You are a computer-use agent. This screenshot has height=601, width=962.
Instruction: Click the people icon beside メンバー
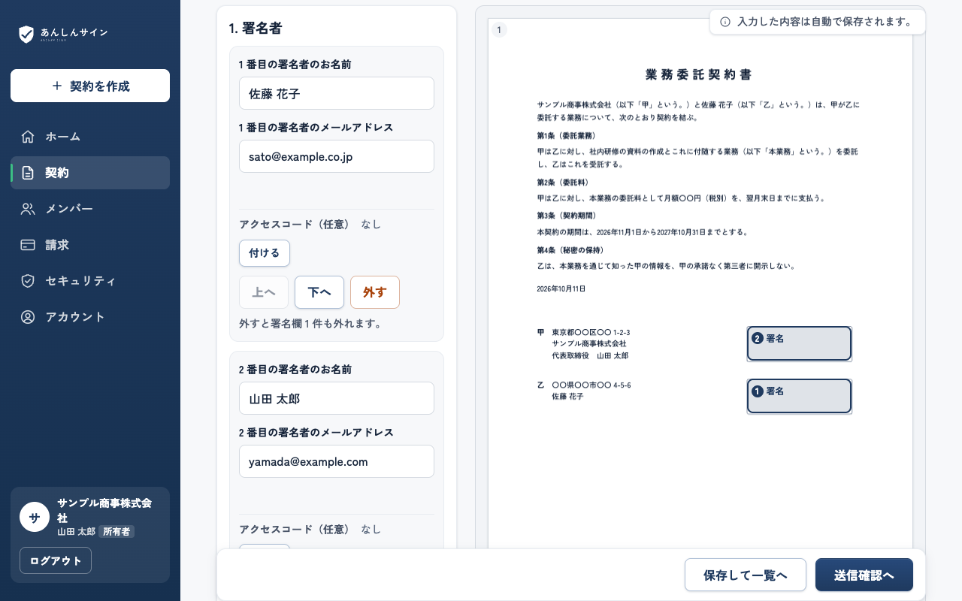coord(28,209)
